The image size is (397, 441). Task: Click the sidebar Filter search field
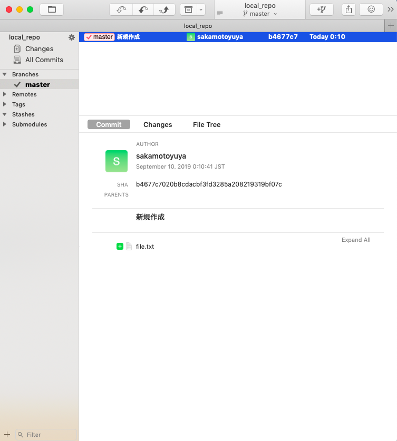(x=46, y=435)
